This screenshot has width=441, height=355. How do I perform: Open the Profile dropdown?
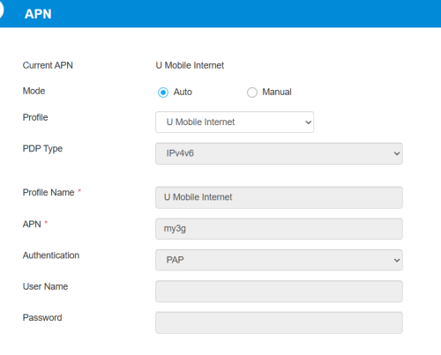click(x=235, y=122)
